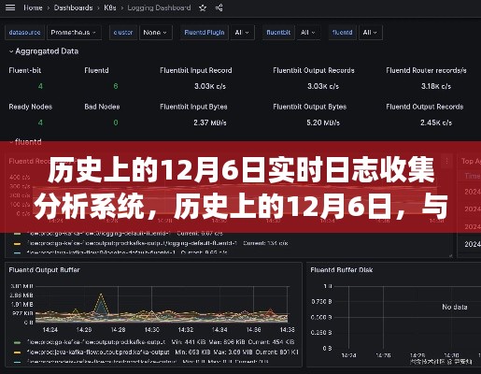Collapse the Aggregated Data row
Screen dimensions: 481x374
point(44,51)
